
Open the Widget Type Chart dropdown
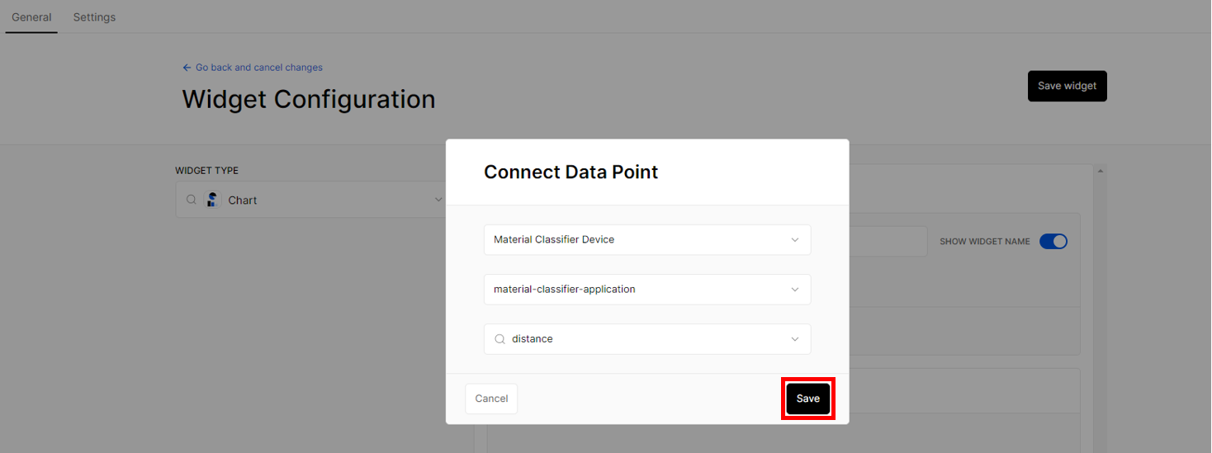(x=310, y=200)
